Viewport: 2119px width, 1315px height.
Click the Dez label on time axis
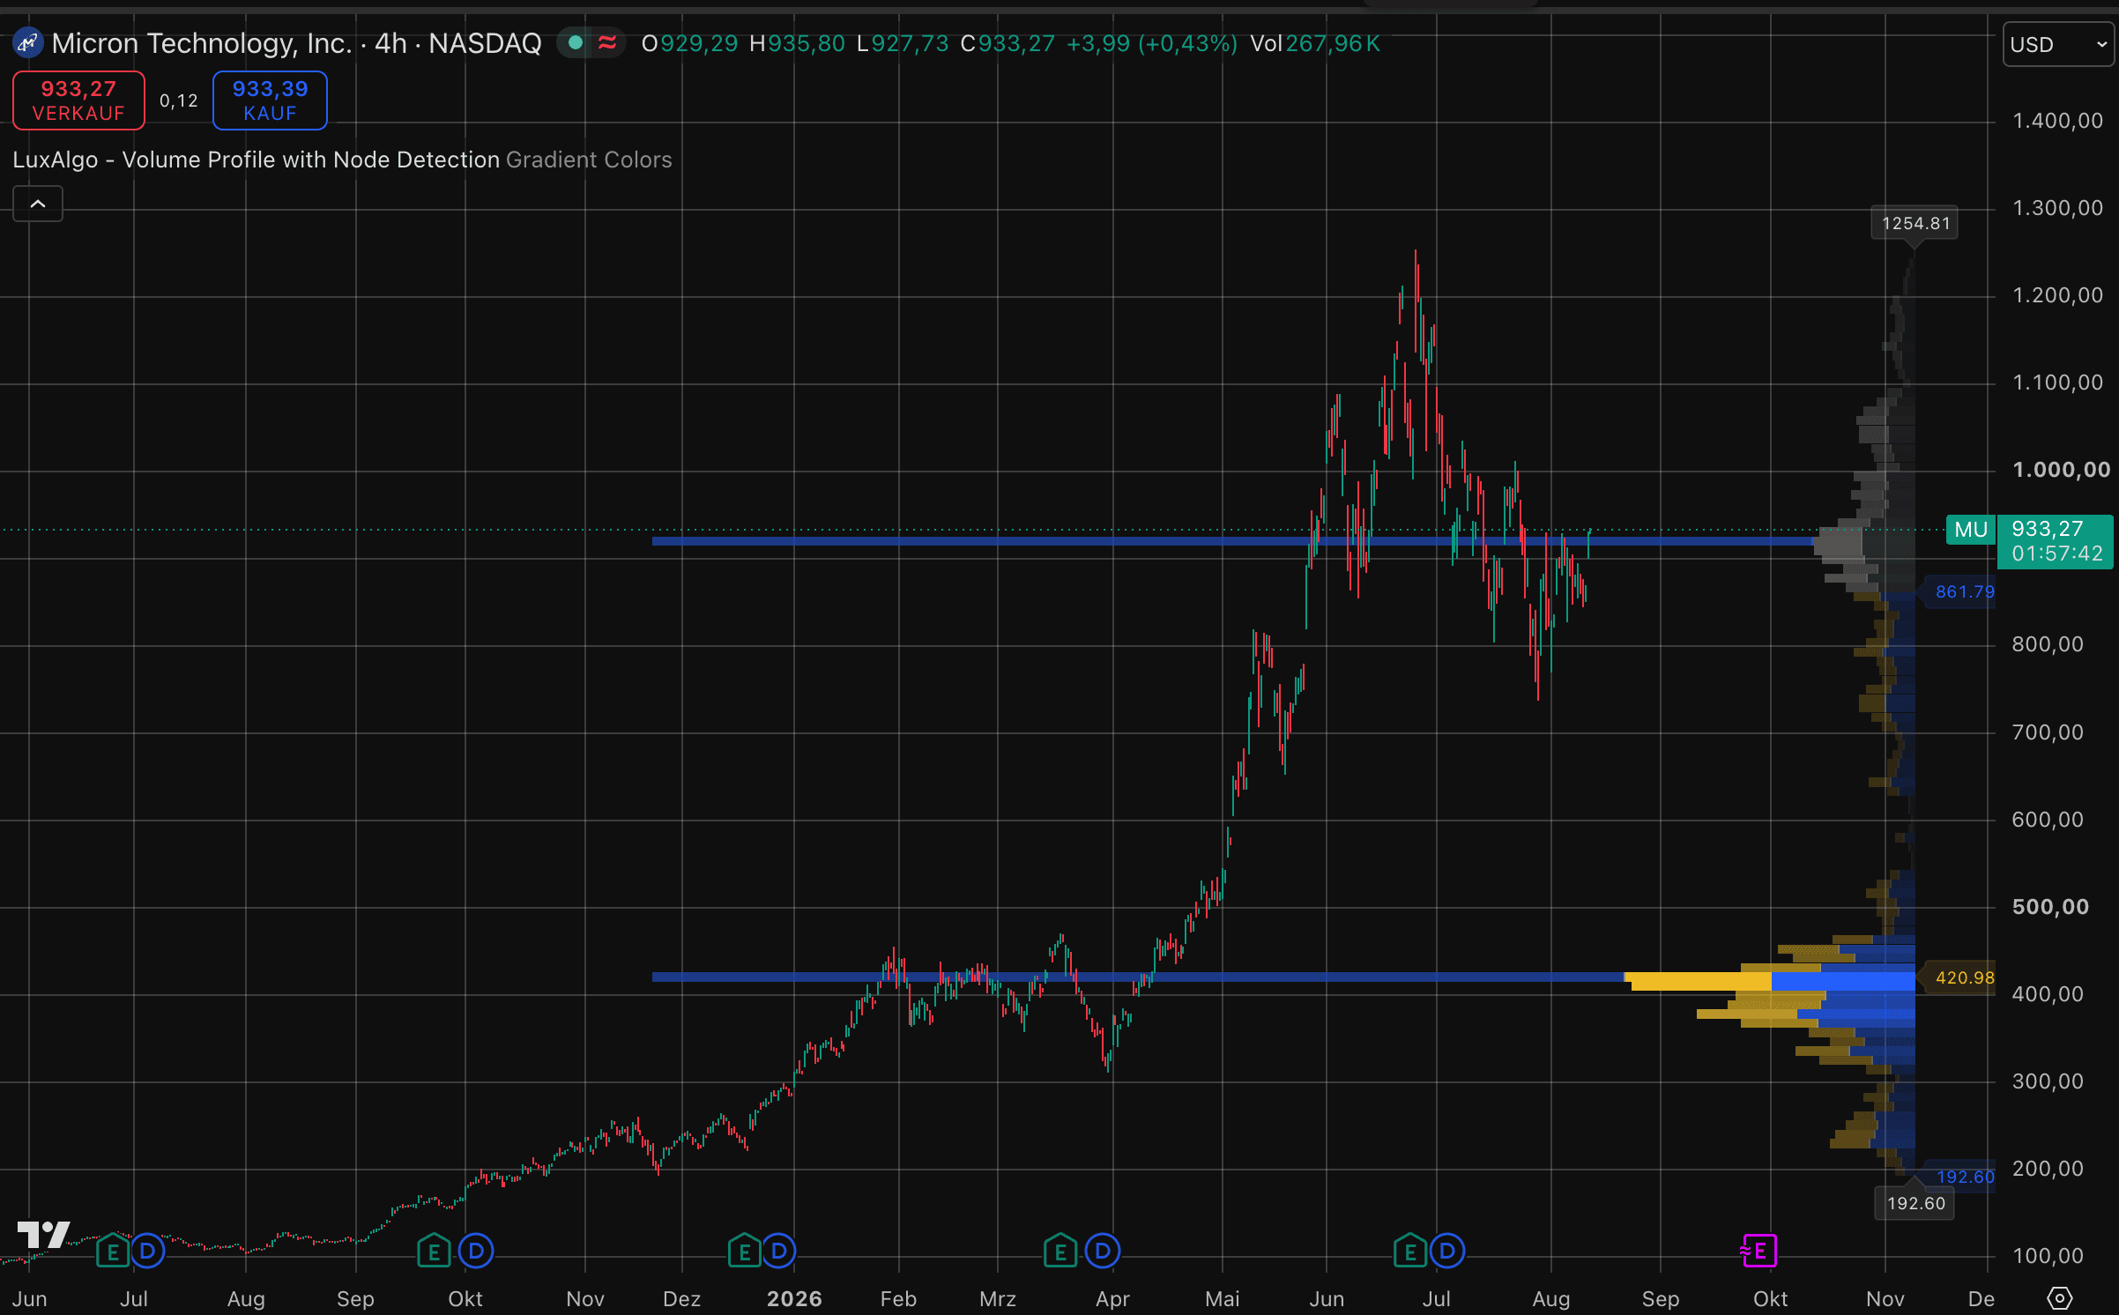coord(681,1298)
